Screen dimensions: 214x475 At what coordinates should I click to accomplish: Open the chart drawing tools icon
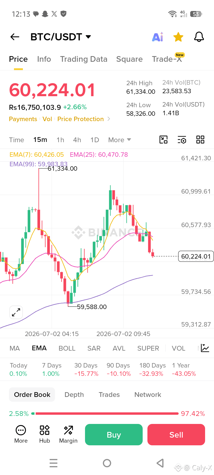[x=163, y=140]
